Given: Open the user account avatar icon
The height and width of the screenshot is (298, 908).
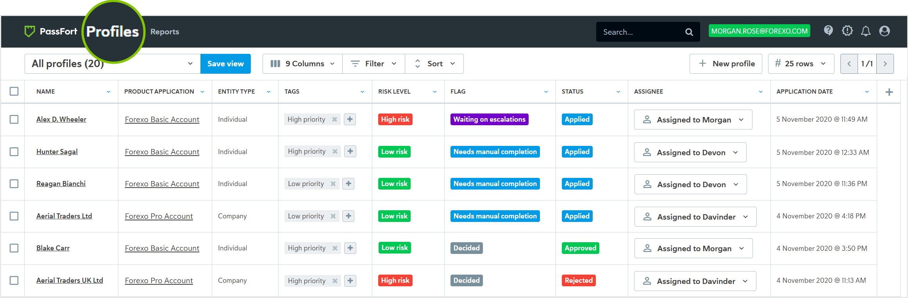Looking at the screenshot, I should 885,31.
